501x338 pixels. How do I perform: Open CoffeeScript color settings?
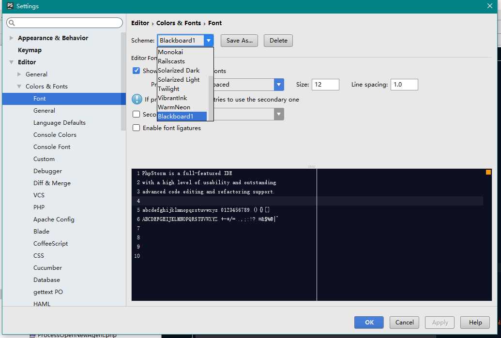pos(50,244)
